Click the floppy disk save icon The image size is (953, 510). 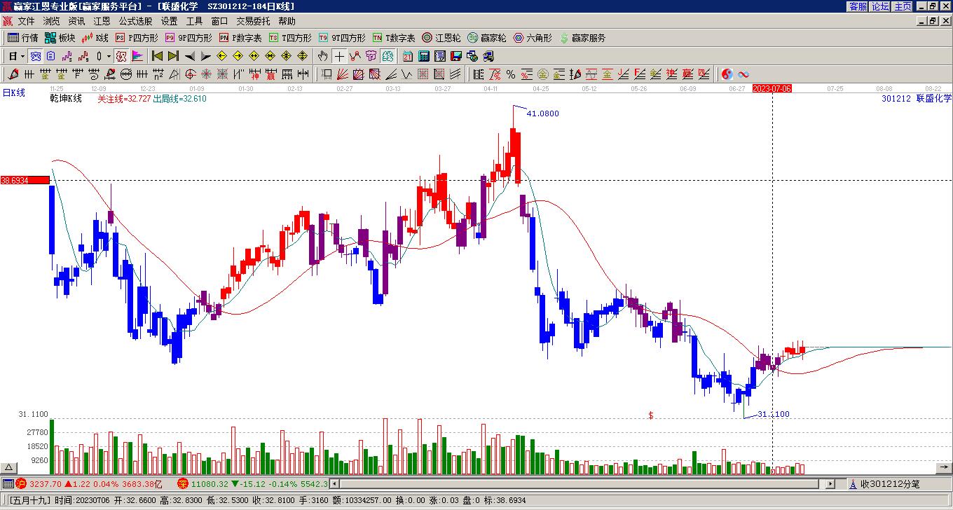point(456,56)
